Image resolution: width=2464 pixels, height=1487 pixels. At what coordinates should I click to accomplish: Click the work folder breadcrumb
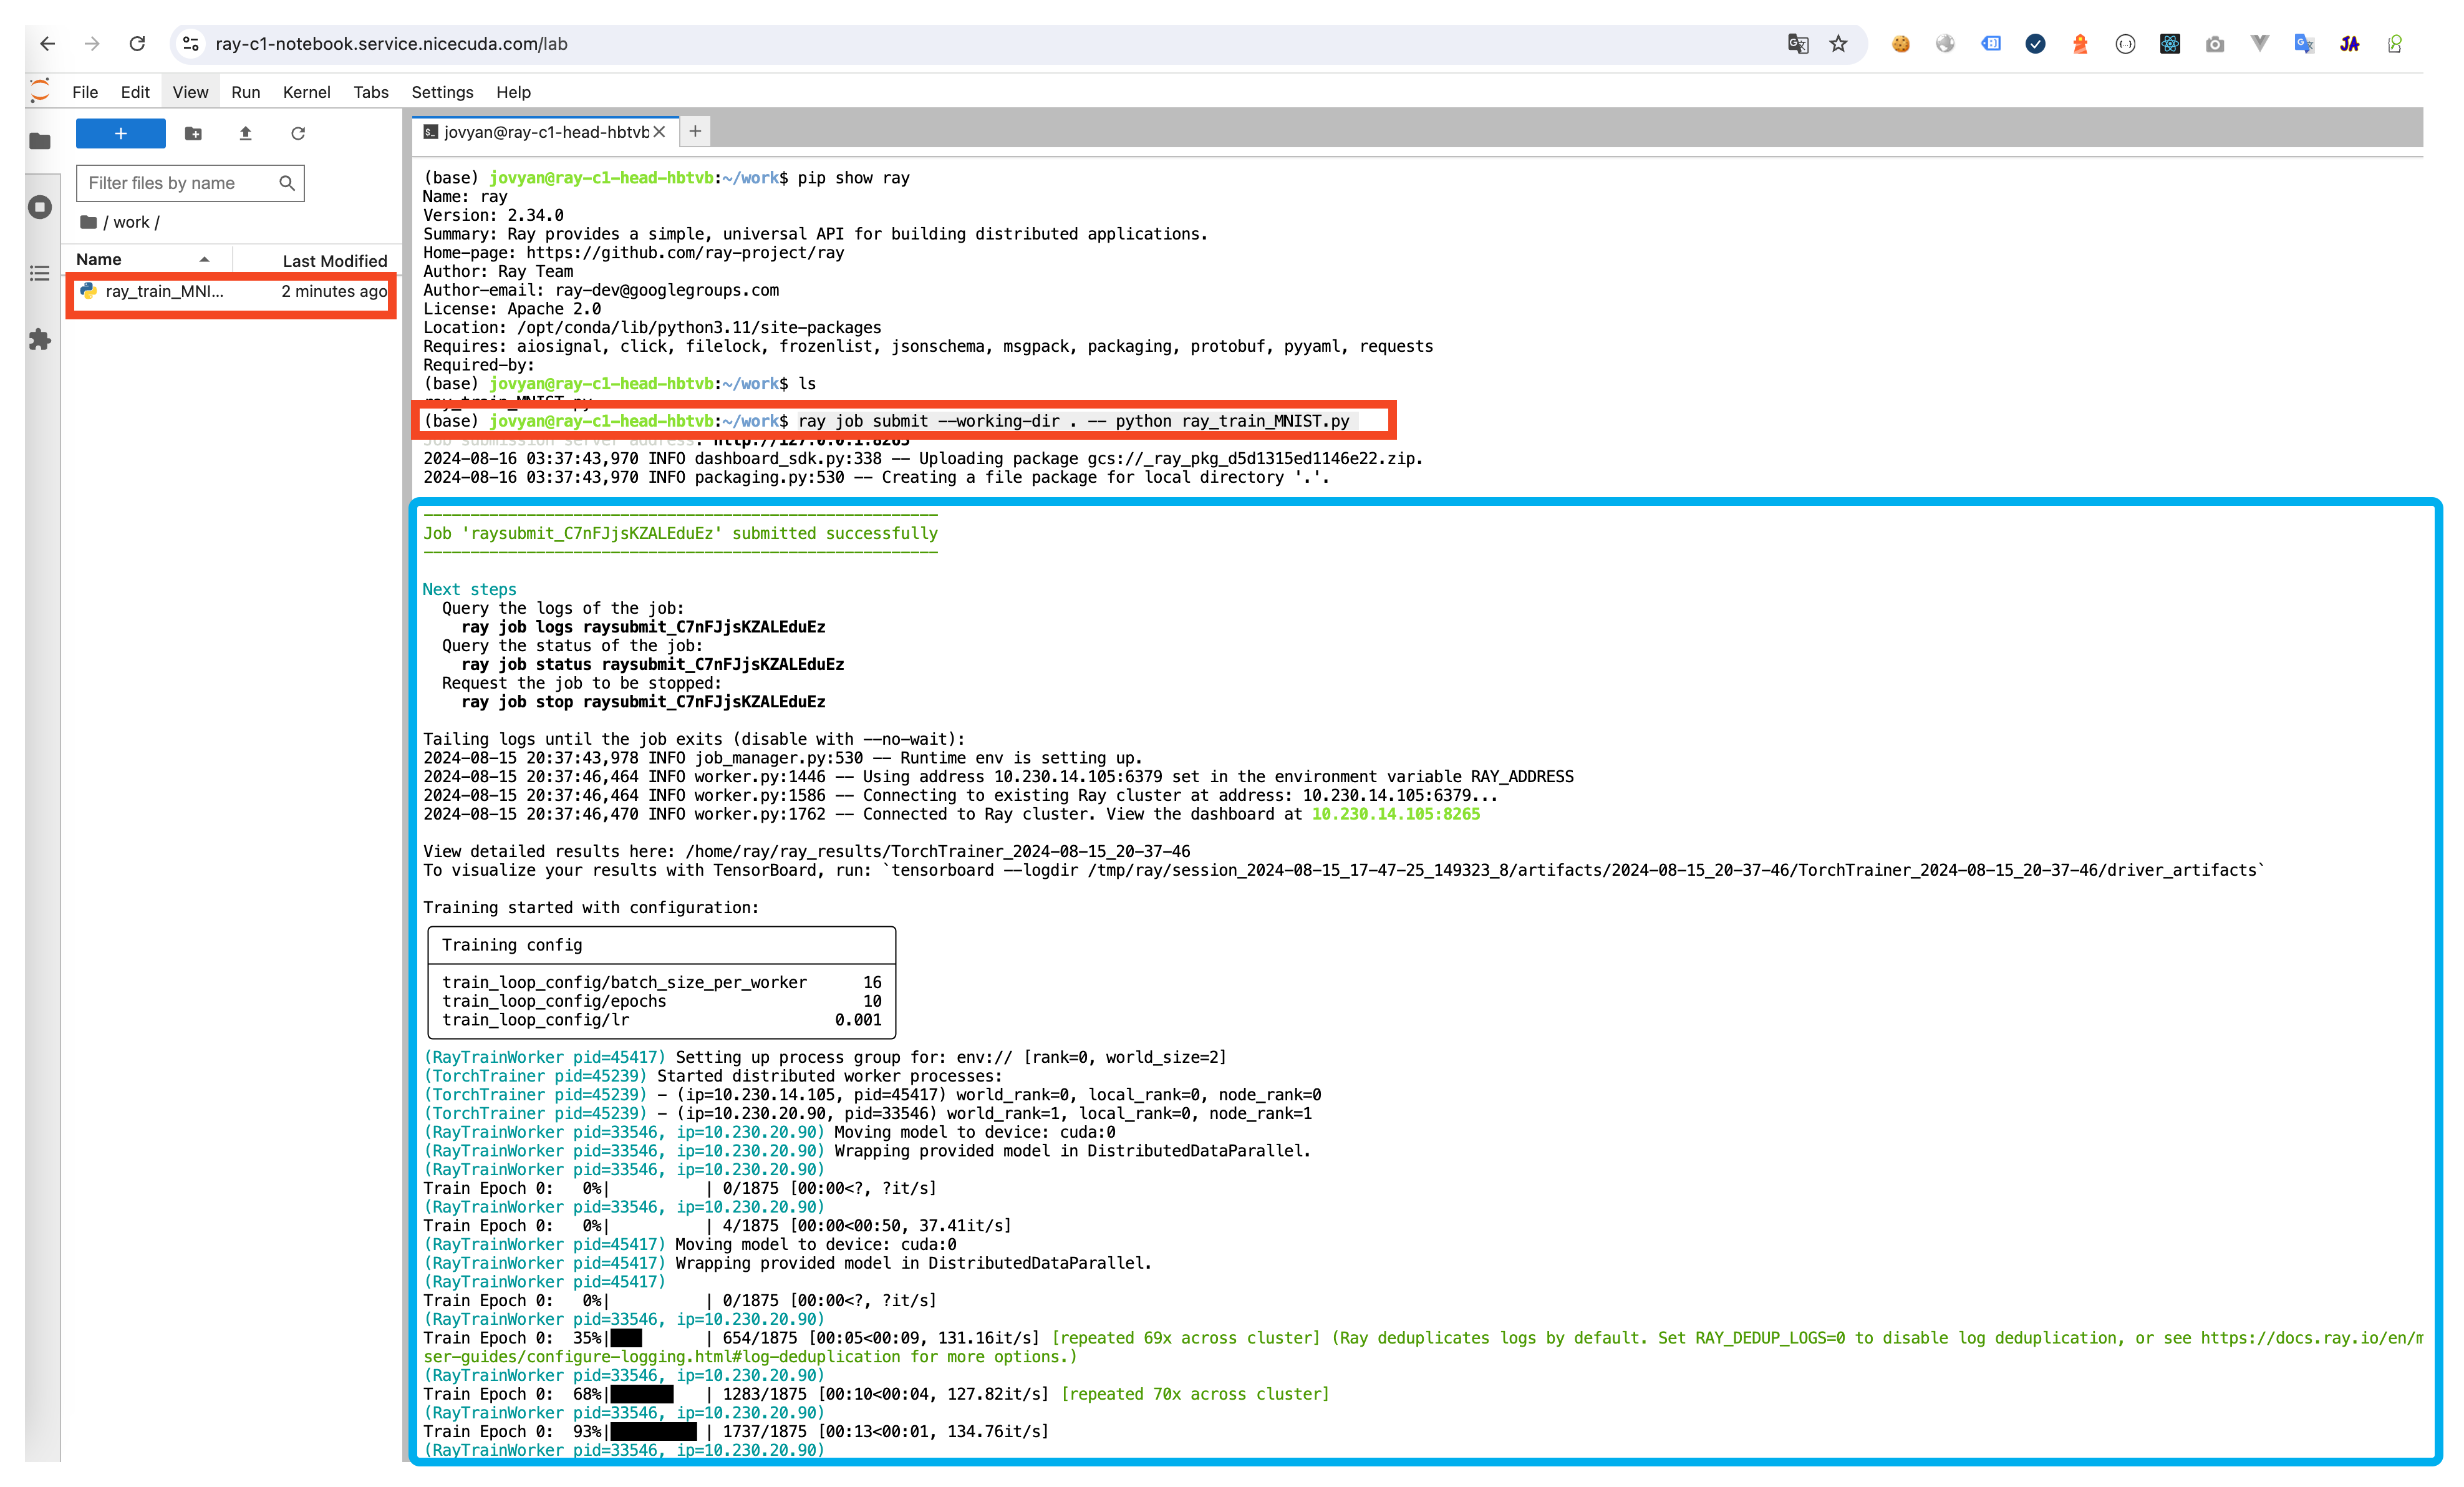click(x=131, y=222)
